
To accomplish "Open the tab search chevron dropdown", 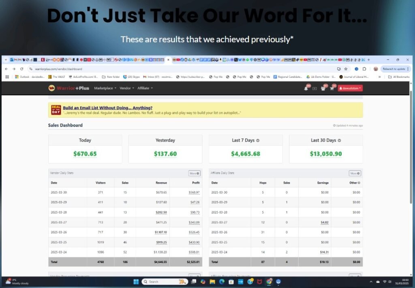I will coord(6,60).
